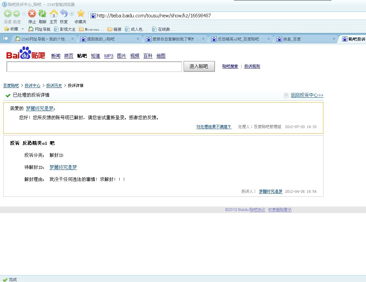This screenshot has height=282, width=366.
Task: Open the 网页 navigation link
Action: (x=69, y=56)
